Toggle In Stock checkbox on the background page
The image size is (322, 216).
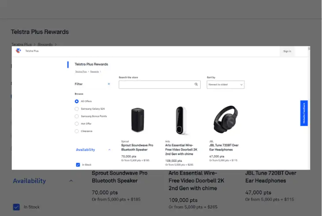tap(16, 207)
